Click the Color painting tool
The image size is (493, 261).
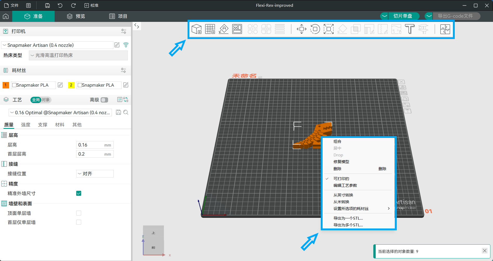coord(396,29)
